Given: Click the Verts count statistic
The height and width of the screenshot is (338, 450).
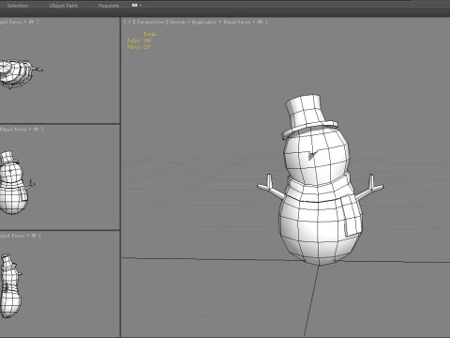Looking at the screenshot, I should [139, 47].
